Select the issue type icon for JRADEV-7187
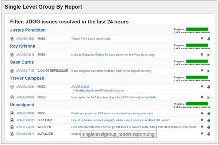 [x=12, y=71]
